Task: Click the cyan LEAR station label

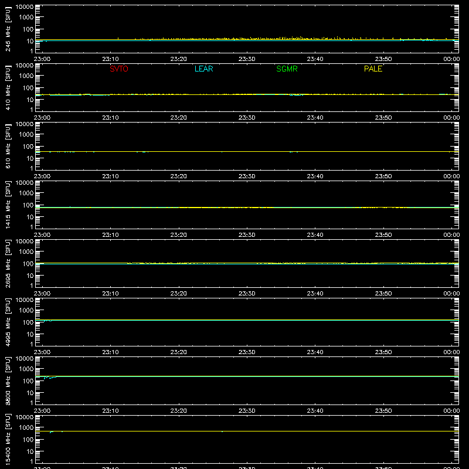Action: click(203, 69)
